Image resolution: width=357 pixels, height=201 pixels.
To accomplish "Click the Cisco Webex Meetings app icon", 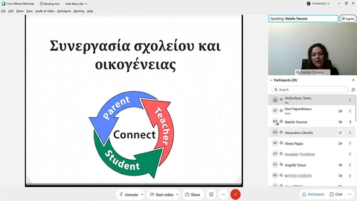I will [3, 4].
